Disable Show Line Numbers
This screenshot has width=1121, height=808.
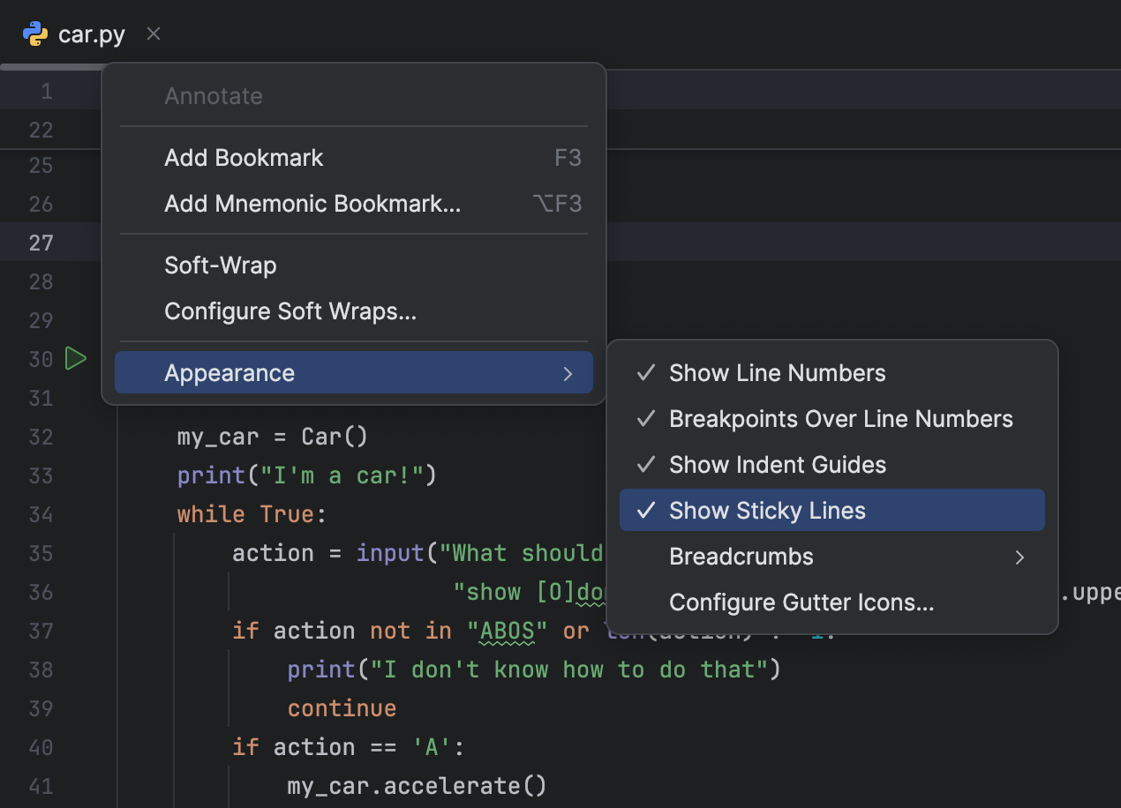pyautogui.click(x=777, y=372)
